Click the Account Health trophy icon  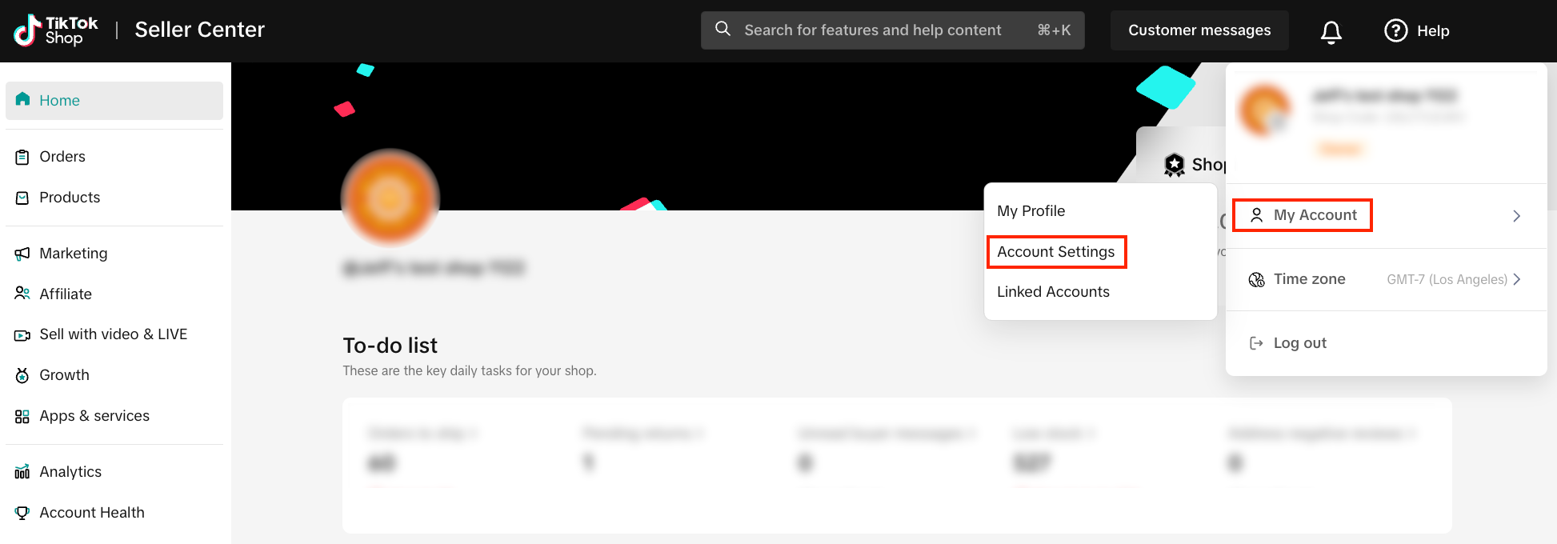tap(22, 513)
